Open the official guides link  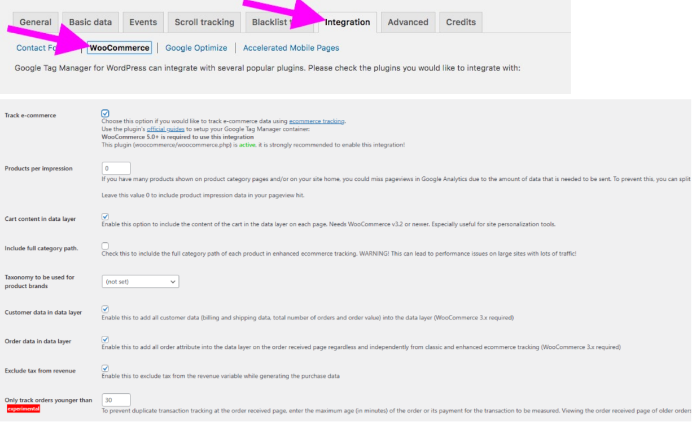[x=165, y=129]
